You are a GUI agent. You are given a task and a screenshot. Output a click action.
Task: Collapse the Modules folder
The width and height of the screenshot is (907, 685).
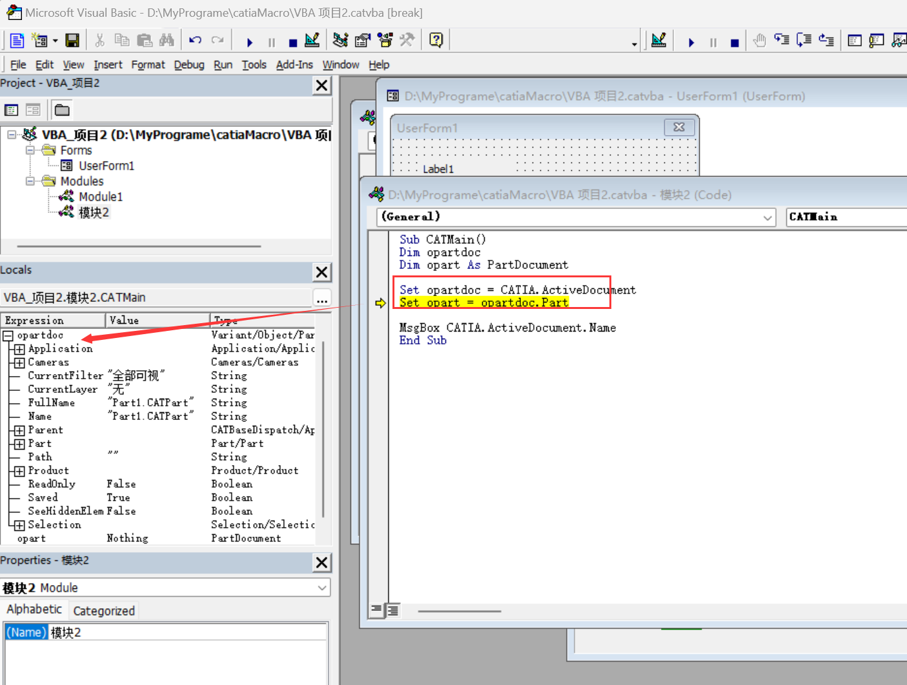30,181
